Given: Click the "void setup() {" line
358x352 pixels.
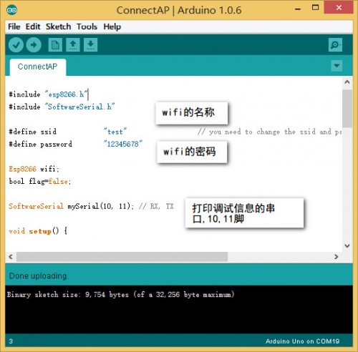Looking at the screenshot, I should [38, 231].
